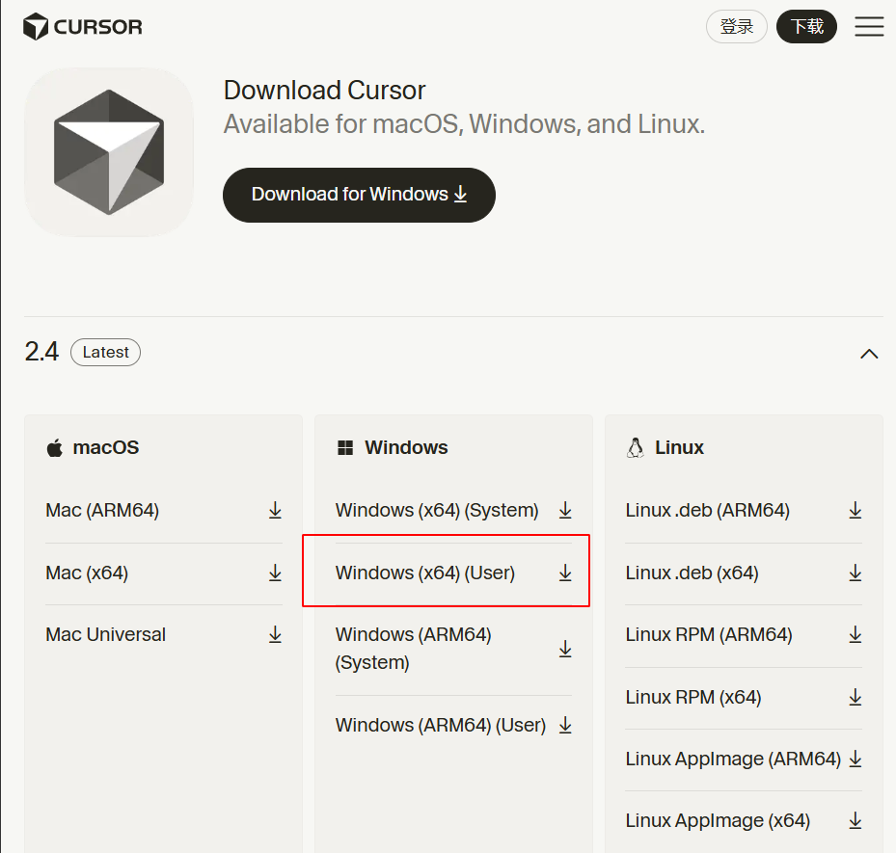The image size is (896, 853).
Task: Select Linux .deb (ARM64) link text
Action: pos(707,510)
